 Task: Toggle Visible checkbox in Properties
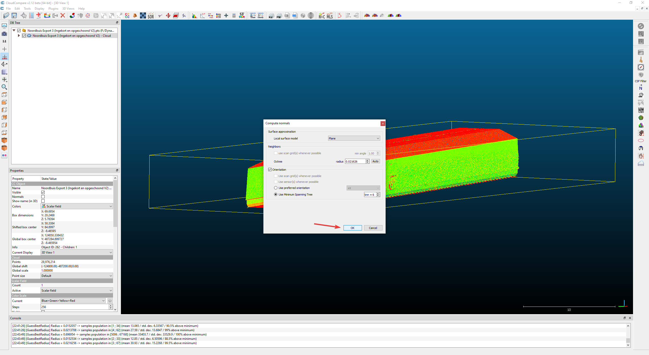tap(43, 192)
